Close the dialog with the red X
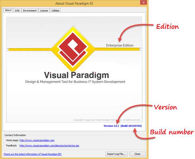The height and width of the screenshot is (159, 195). pos(143,3)
